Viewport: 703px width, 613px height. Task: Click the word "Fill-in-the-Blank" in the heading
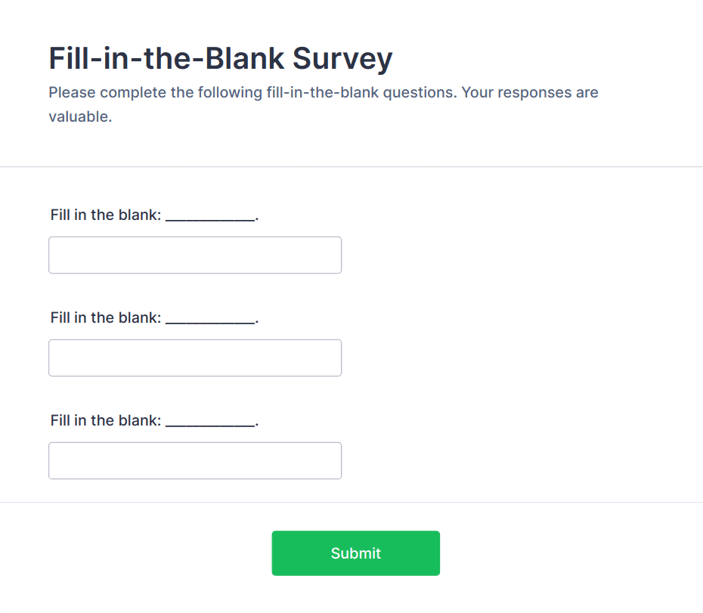pyautogui.click(x=166, y=58)
